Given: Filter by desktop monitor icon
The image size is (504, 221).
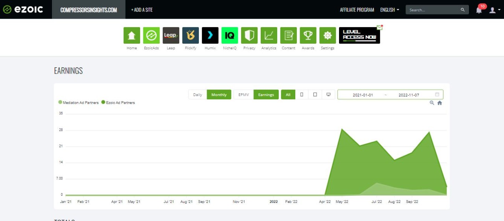Looking at the screenshot, I should [x=328, y=95].
